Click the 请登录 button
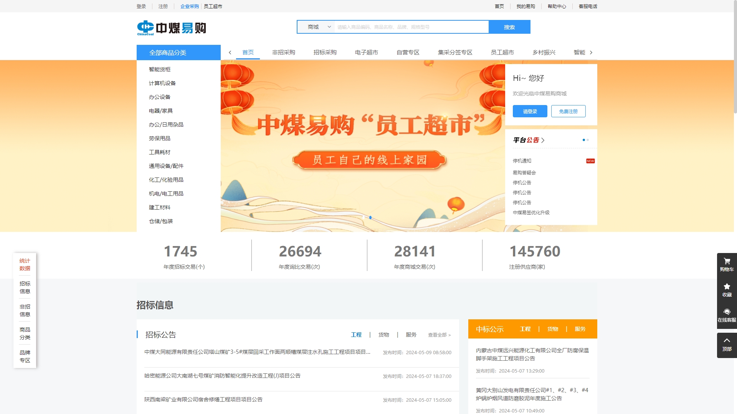 pyautogui.click(x=530, y=111)
